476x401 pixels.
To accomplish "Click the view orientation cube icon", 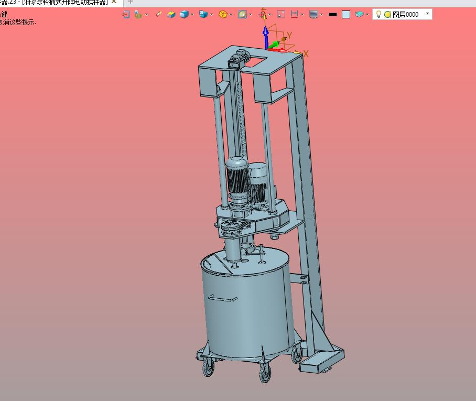I will point(203,14).
